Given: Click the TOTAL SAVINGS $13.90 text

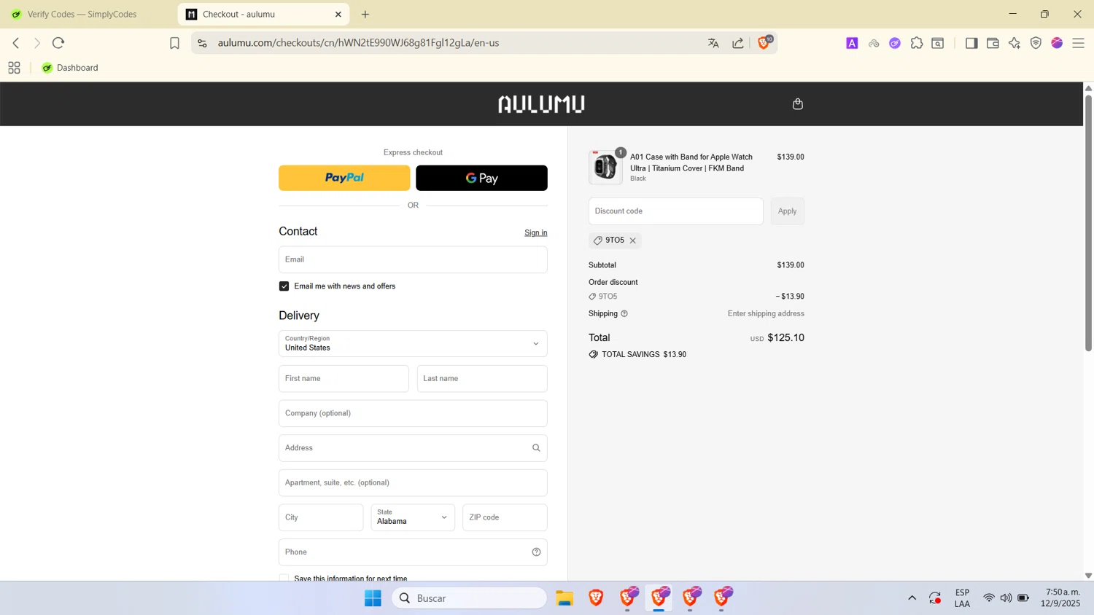Looking at the screenshot, I should pyautogui.click(x=643, y=355).
